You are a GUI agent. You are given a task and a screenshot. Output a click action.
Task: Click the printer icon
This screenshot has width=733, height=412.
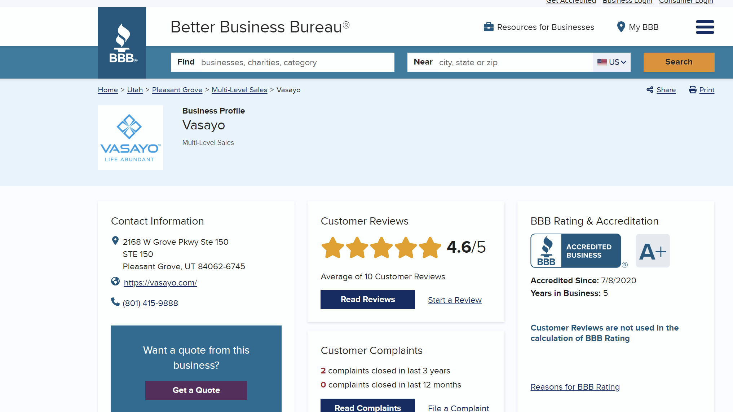pos(693,90)
